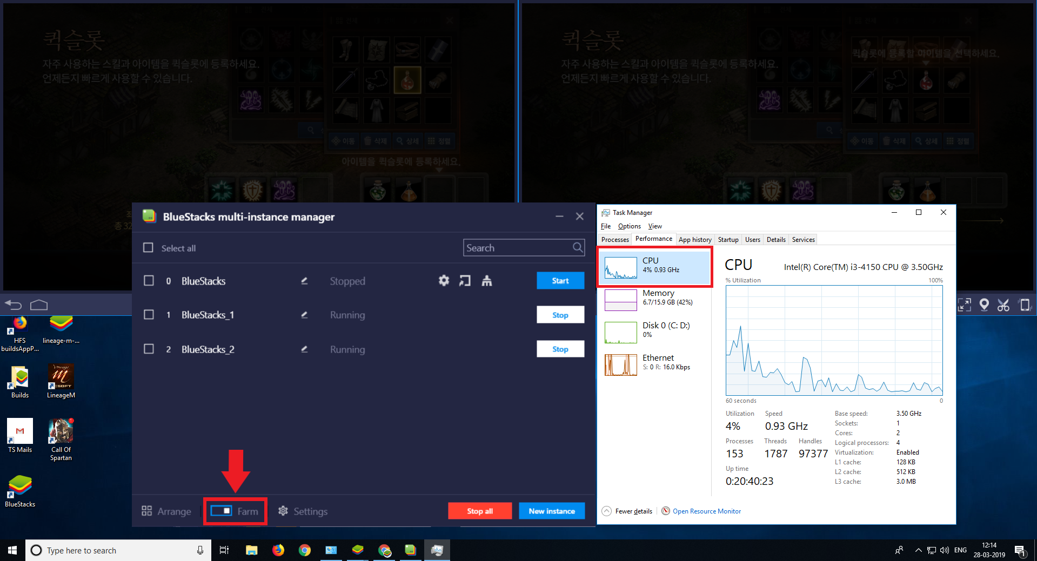
Task: Switch to the Processes tab
Action: pos(615,240)
